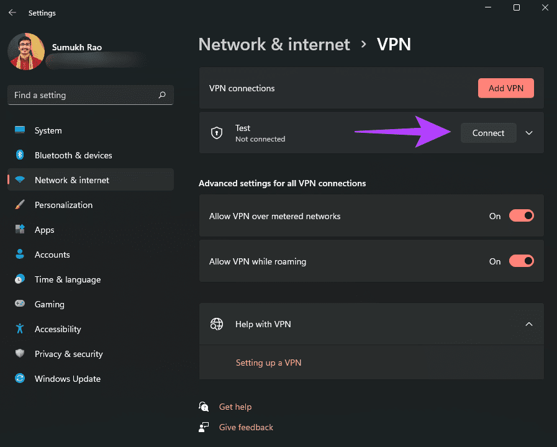The image size is (557, 447).
Task: Click the Privacy & security shield icon
Action: pyautogui.click(x=20, y=353)
